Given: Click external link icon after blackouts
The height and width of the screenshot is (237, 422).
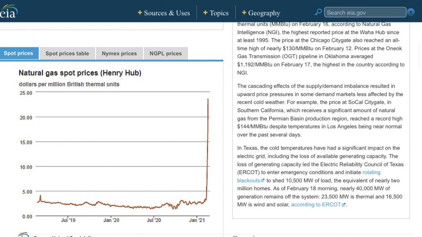Looking at the screenshot, I should pyautogui.click(x=263, y=181).
